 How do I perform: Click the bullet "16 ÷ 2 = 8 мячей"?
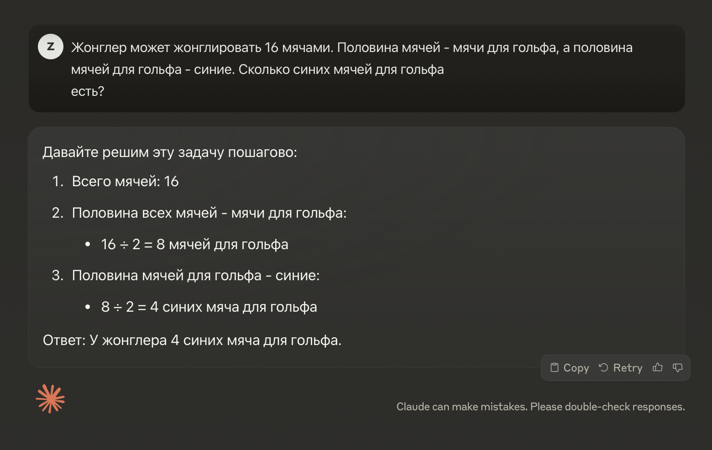pos(194,244)
